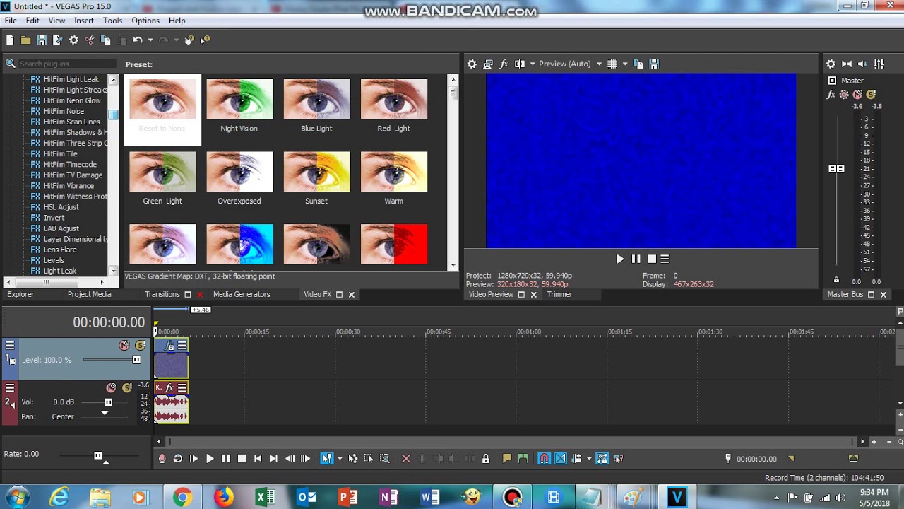Image resolution: width=904 pixels, height=509 pixels.
Task: Select the Normal Edit tool
Action: 327,459
